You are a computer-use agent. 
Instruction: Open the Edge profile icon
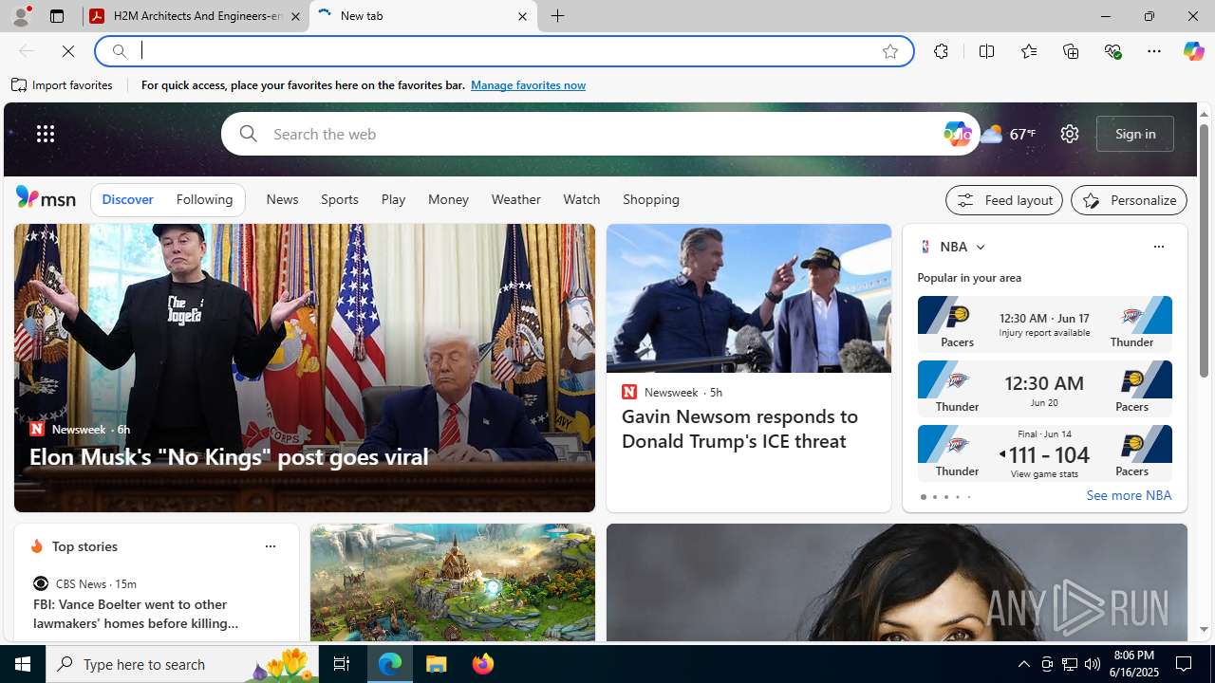(21, 16)
